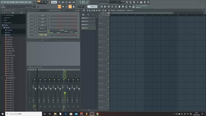The width and height of the screenshot is (206, 116).
Task: Toggle the highlighted link chain toolbar icon
Action: point(70,6)
